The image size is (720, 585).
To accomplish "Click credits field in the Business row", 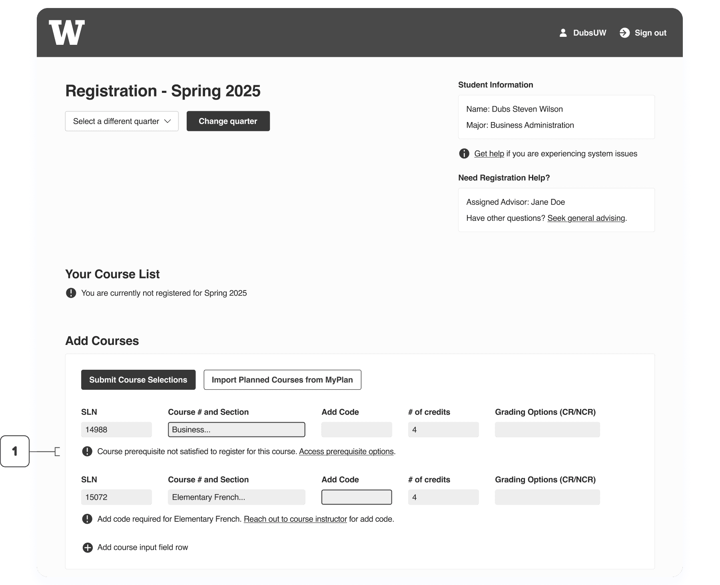I will pos(443,430).
